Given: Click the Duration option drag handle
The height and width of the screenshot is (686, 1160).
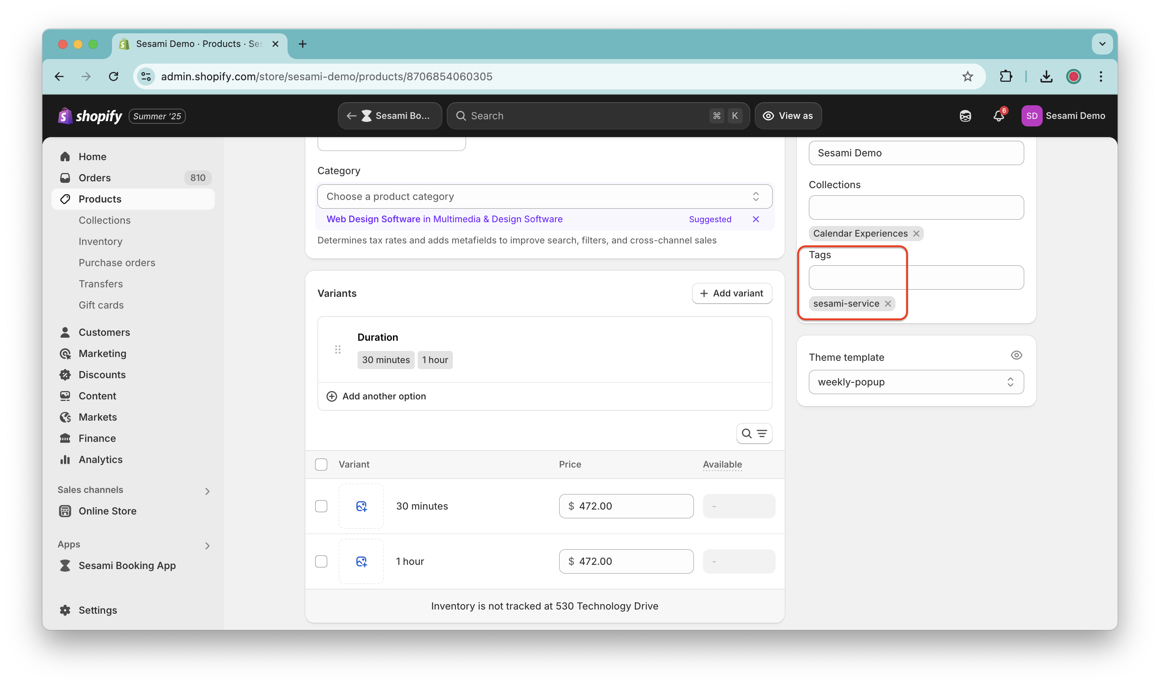Looking at the screenshot, I should [x=338, y=349].
